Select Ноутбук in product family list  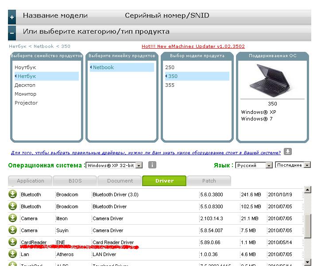click(25, 67)
